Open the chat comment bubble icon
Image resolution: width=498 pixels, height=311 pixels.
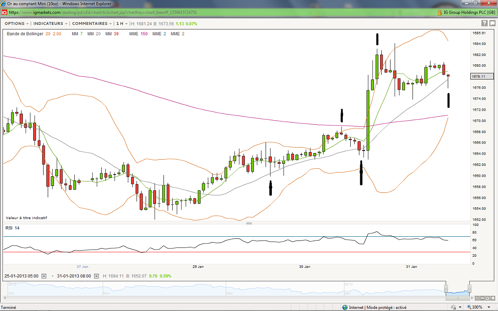click(491, 23)
